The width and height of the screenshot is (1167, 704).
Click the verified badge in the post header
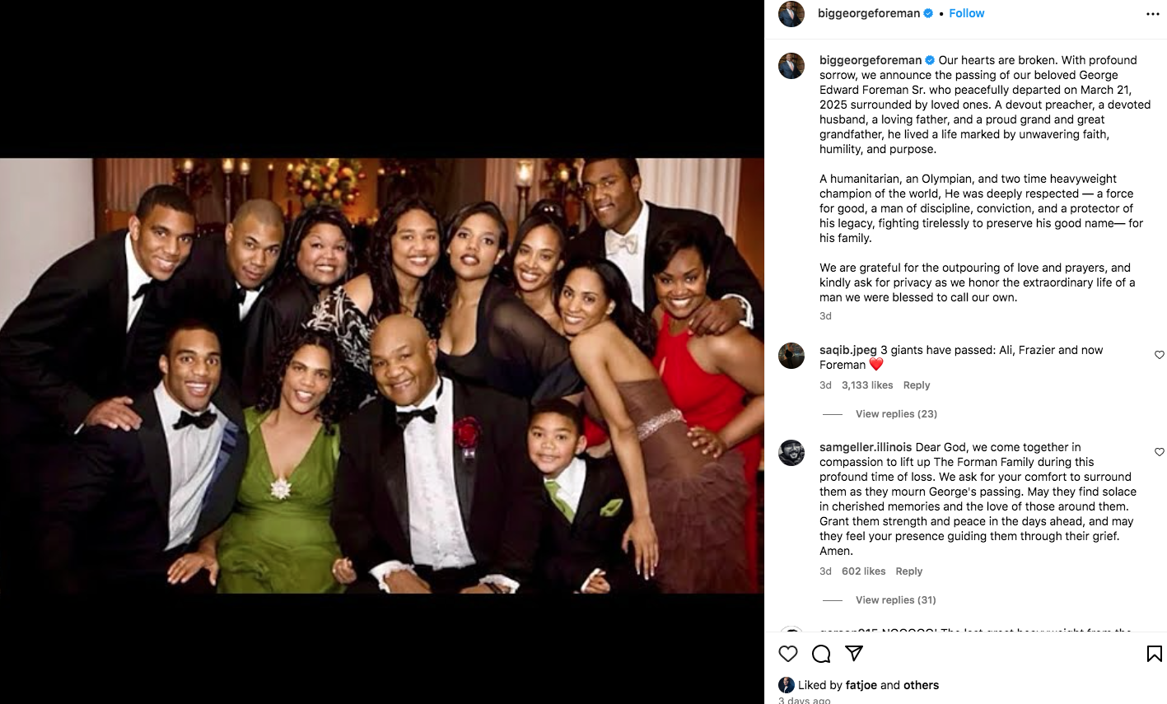tap(928, 13)
